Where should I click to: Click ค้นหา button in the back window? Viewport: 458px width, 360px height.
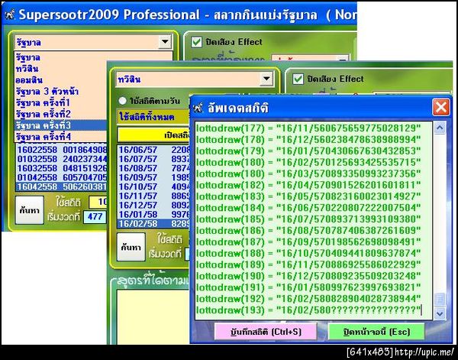(30, 210)
